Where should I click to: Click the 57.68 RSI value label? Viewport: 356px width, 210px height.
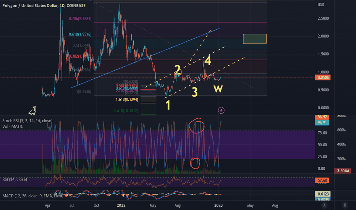coord(322,181)
